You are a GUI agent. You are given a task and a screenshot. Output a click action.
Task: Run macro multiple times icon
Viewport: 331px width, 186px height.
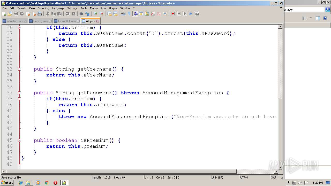[x=191, y=14]
